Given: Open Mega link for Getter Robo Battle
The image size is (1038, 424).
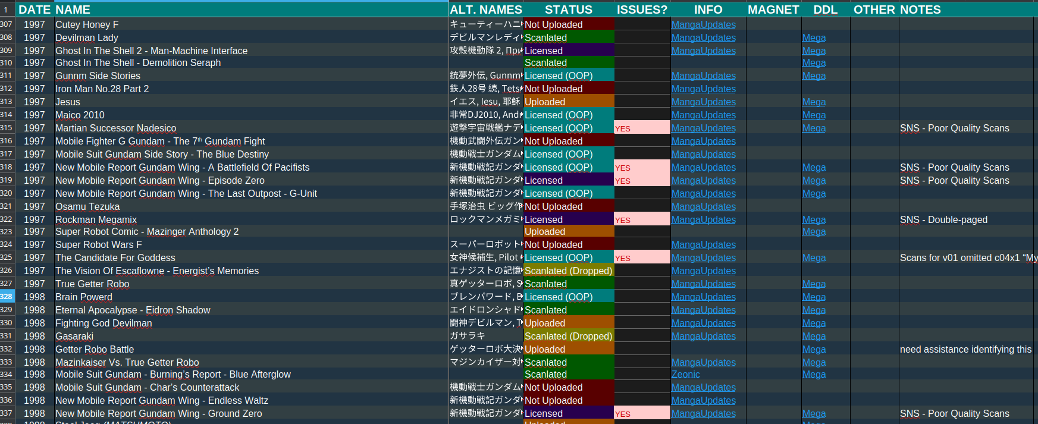Looking at the screenshot, I should pyautogui.click(x=814, y=349).
